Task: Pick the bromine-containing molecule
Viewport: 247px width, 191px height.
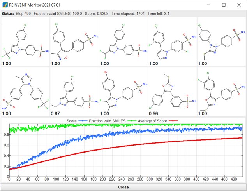Action: [x=123, y=92]
